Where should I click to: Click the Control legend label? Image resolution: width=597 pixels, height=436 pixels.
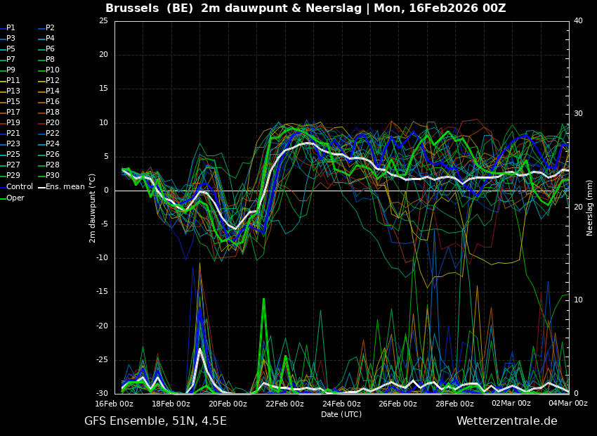pyautogui.click(x=20, y=187)
